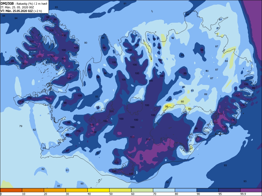Image resolution: width=262 pixels, height=196 pixels.
Task: Click the '96' humidity value on map
Action: [105, 73]
